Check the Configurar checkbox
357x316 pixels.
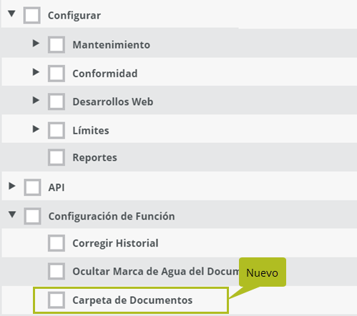pyautogui.click(x=31, y=16)
